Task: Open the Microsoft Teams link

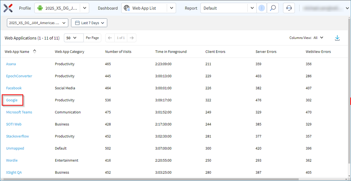Action: coord(19,112)
